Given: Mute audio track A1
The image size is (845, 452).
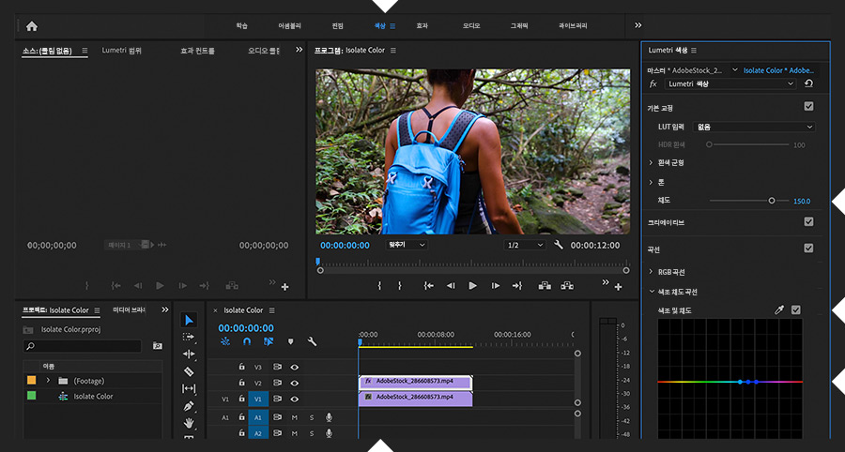Looking at the screenshot, I should 295,417.
